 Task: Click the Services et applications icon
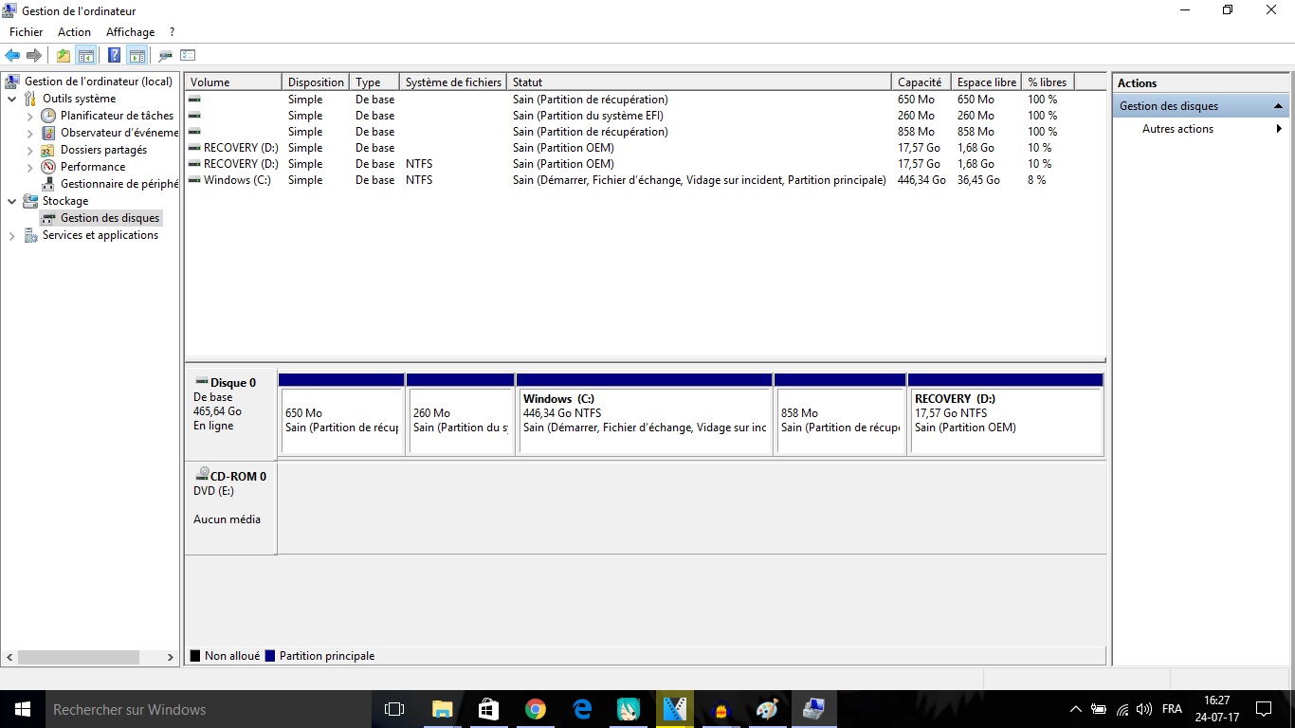point(30,235)
